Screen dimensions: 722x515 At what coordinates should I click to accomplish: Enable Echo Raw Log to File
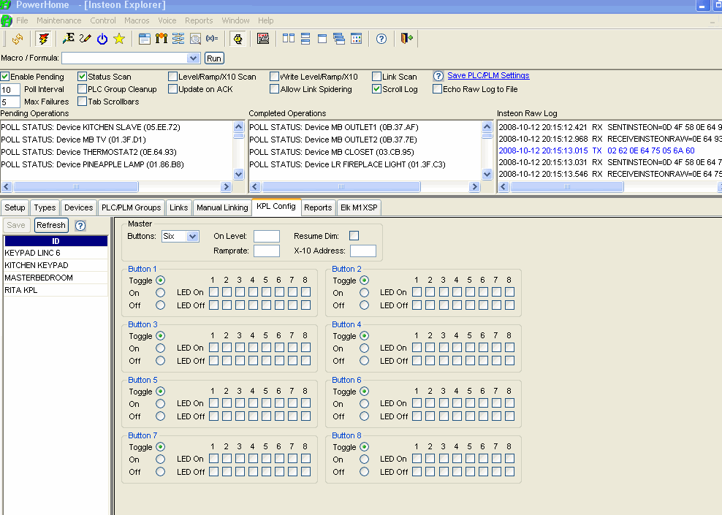point(438,89)
